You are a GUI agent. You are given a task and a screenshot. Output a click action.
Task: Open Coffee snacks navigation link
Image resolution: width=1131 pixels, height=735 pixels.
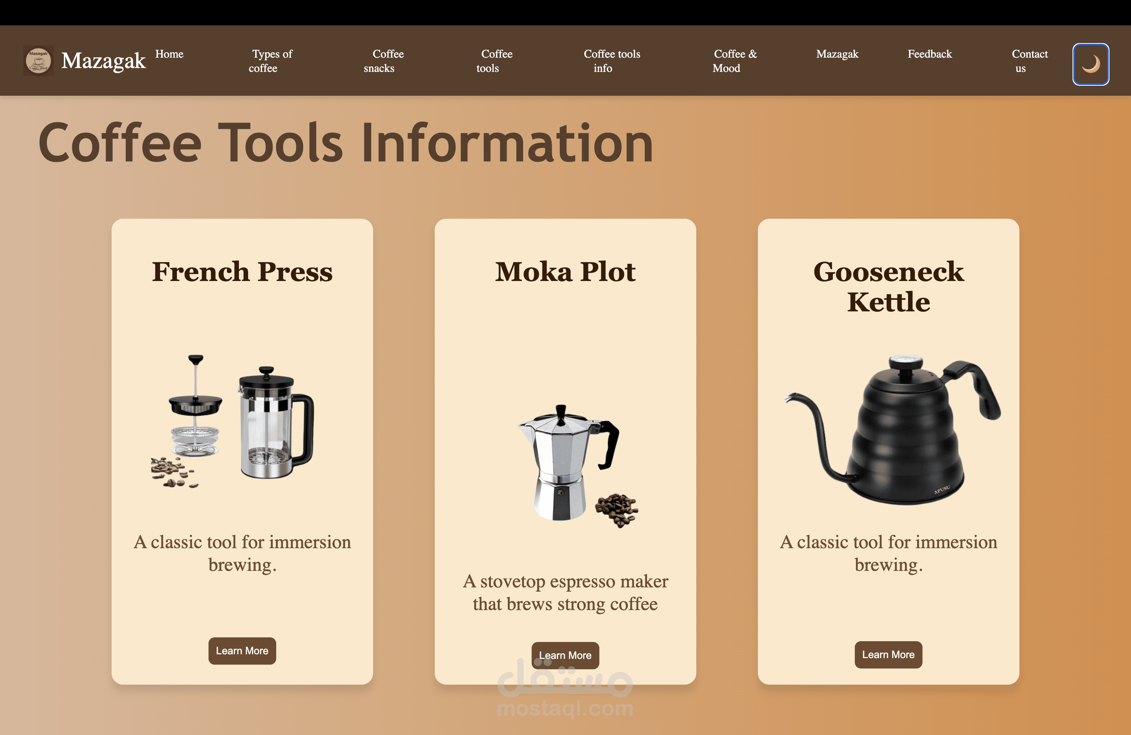click(384, 61)
